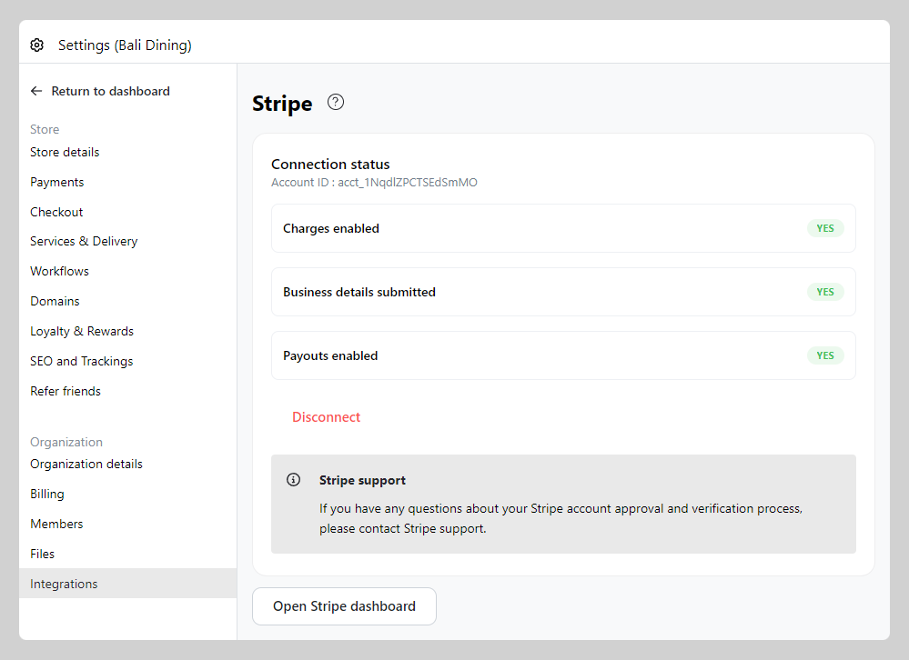The image size is (909, 660).
Task: Open the Stripe help question-mark icon
Action: point(336,103)
